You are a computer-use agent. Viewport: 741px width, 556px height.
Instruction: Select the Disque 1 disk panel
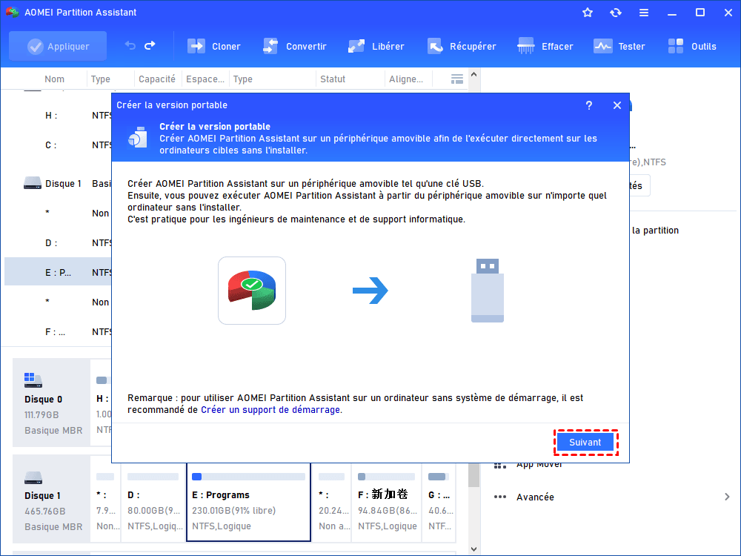coord(51,499)
